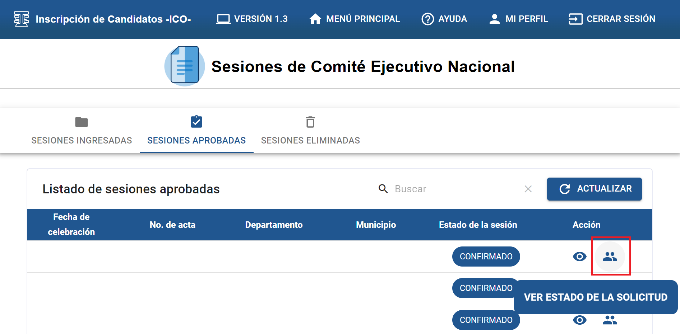The image size is (680, 334).
Task: View first session details eye icon
Action: click(x=579, y=257)
